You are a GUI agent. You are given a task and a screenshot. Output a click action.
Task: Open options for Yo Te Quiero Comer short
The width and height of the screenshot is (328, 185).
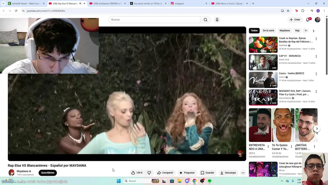[291, 146]
